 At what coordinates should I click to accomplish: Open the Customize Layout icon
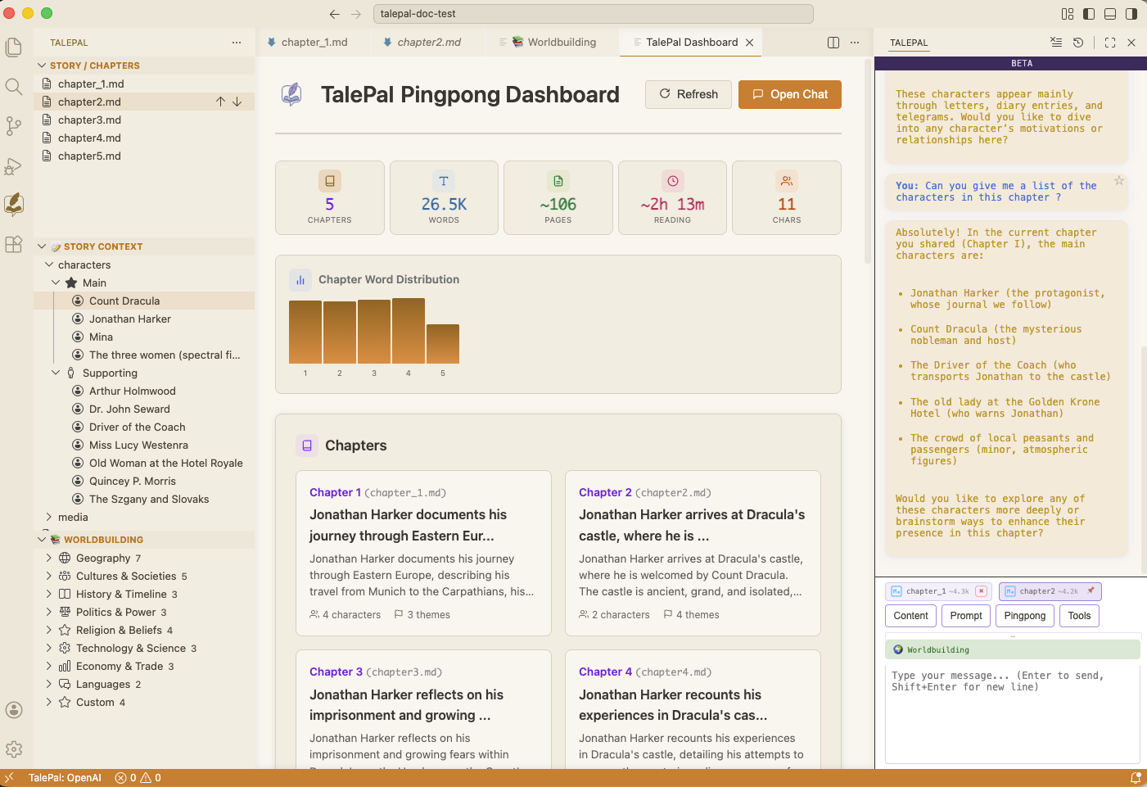(x=1068, y=14)
